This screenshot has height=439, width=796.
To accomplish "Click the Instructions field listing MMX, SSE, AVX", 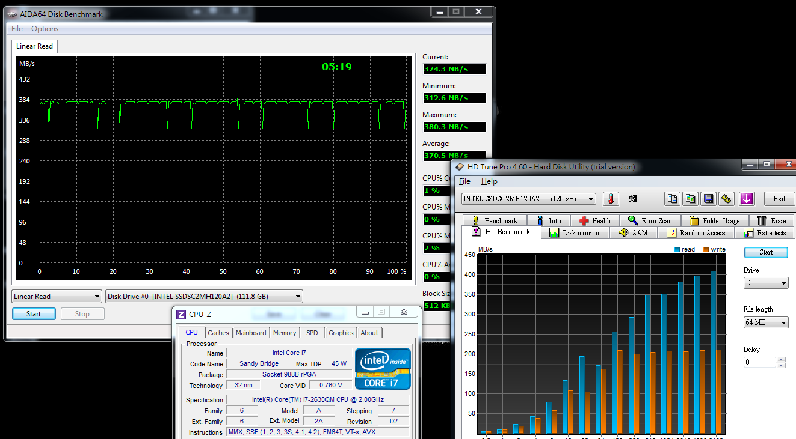I will point(318,432).
